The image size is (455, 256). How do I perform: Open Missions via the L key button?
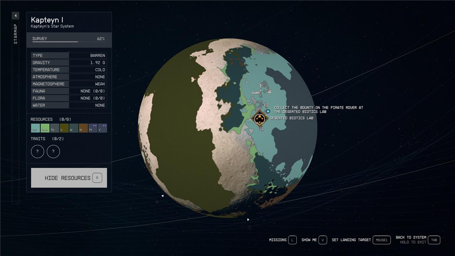(292, 240)
